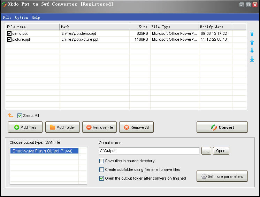This screenshot has width=260, height=197.
Task: Enable Save files in source directory
Action: coord(101,161)
